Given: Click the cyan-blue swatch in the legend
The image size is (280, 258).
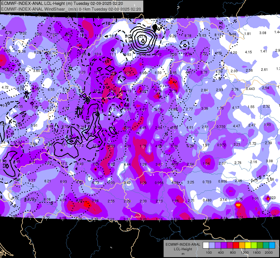Looking at the screenshot, I should tap(272, 245).
